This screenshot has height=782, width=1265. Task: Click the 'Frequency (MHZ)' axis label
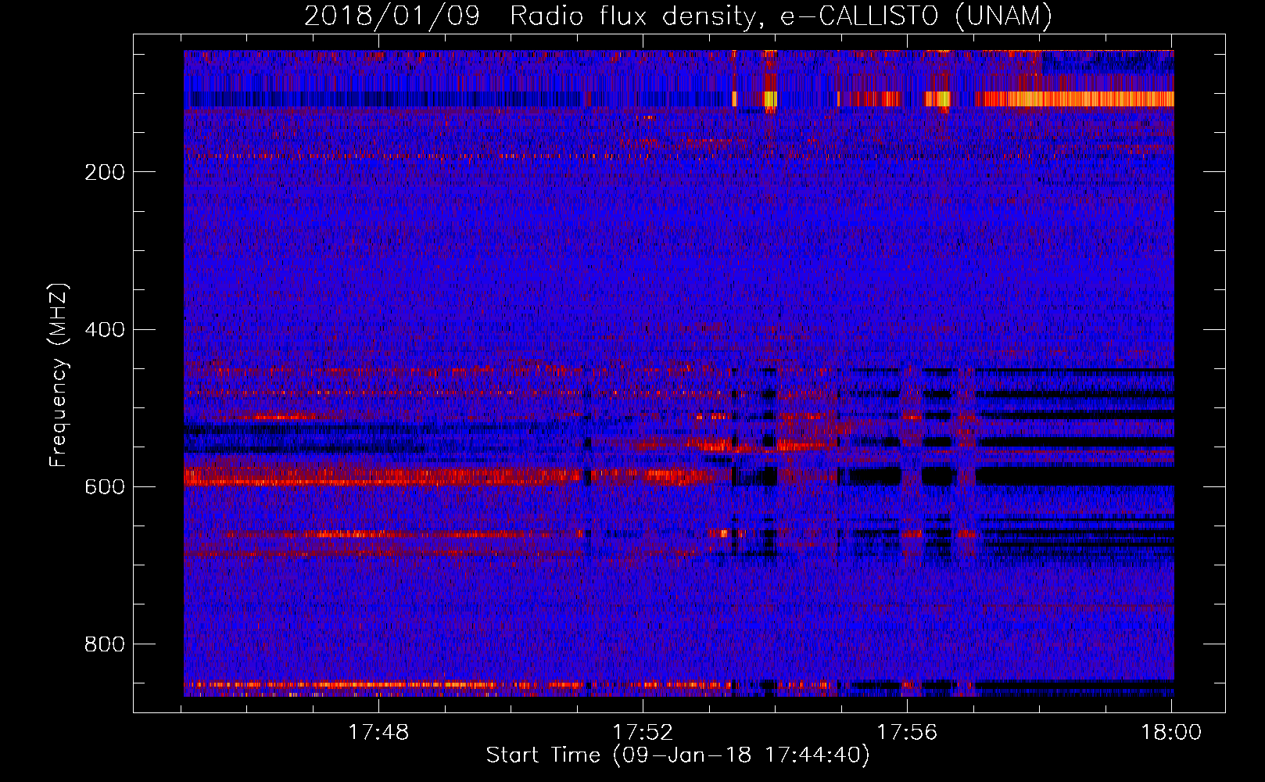[x=59, y=375]
